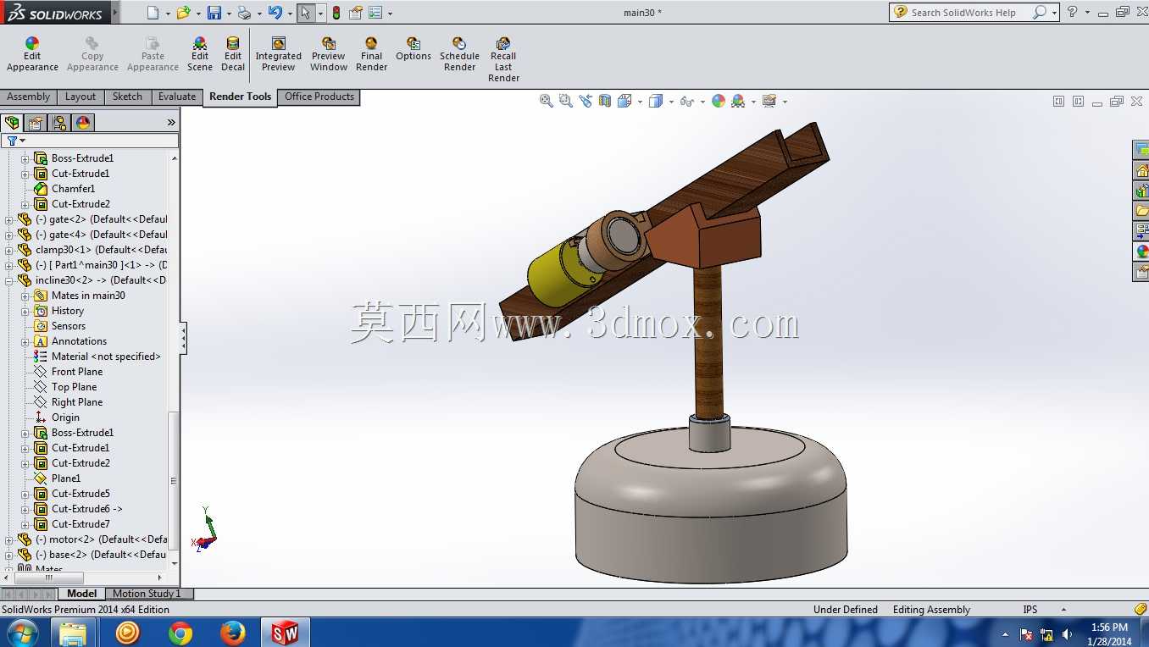Image resolution: width=1149 pixels, height=647 pixels.
Task: Open File Properties icon in title bar
Action: tap(356, 13)
